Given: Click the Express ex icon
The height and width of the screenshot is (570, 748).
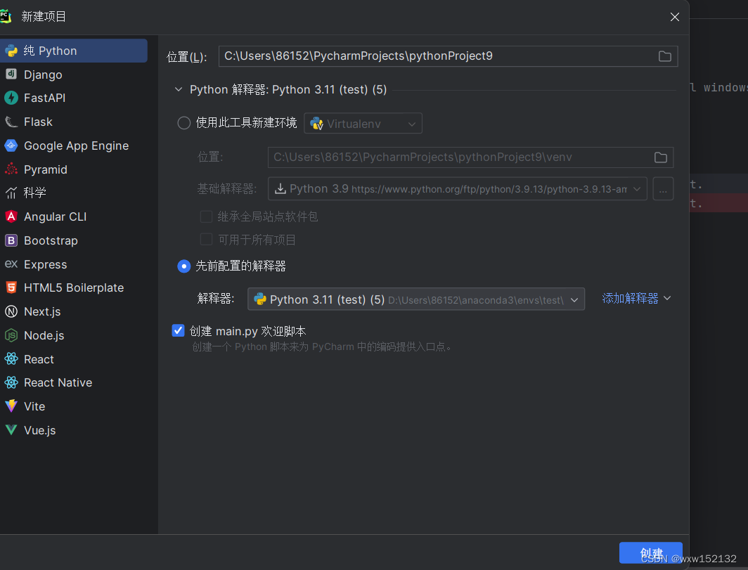Looking at the screenshot, I should point(11,264).
